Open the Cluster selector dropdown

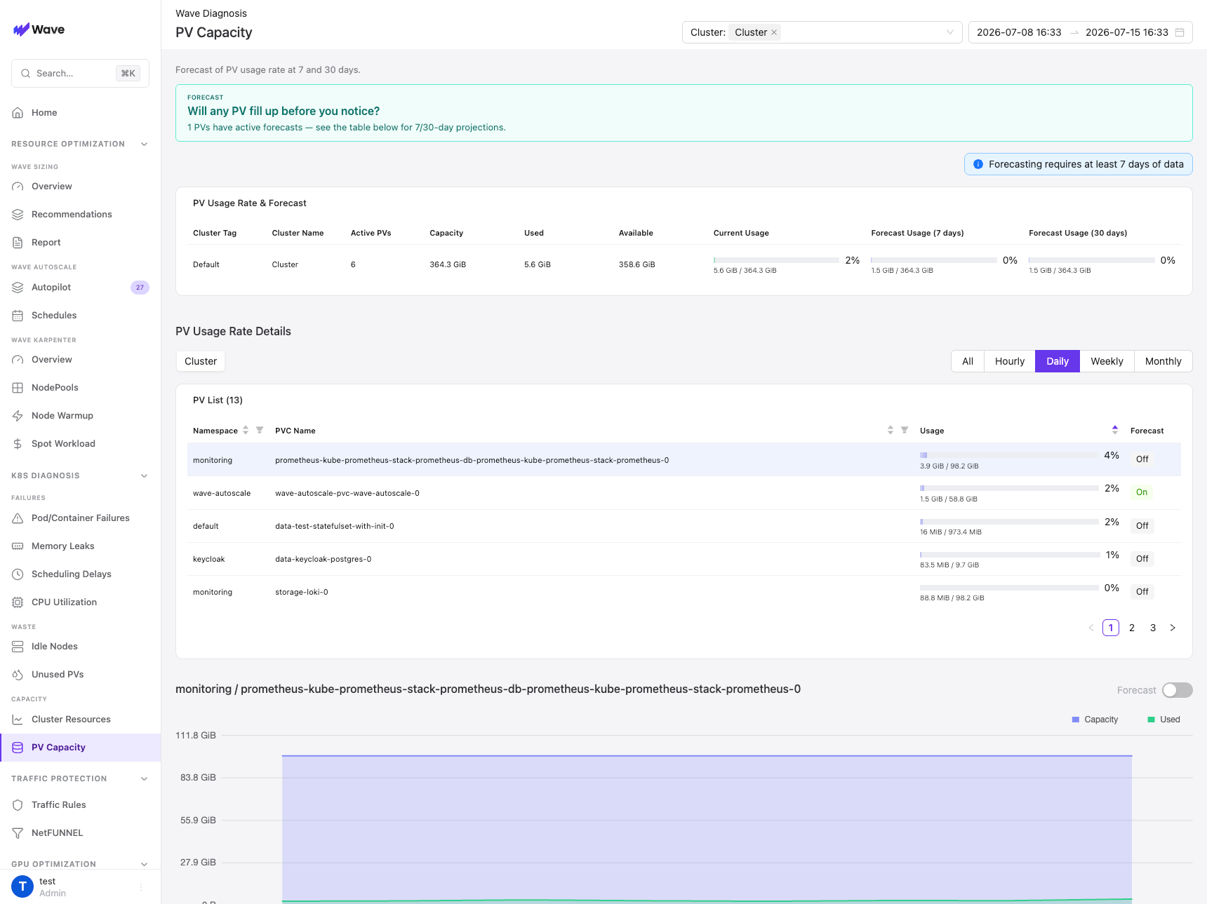(822, 32)
